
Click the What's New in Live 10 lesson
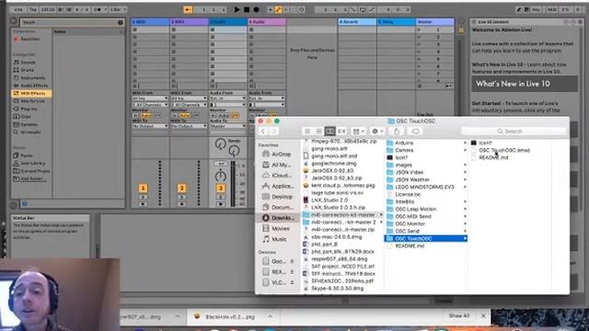[x=525, y=84]
